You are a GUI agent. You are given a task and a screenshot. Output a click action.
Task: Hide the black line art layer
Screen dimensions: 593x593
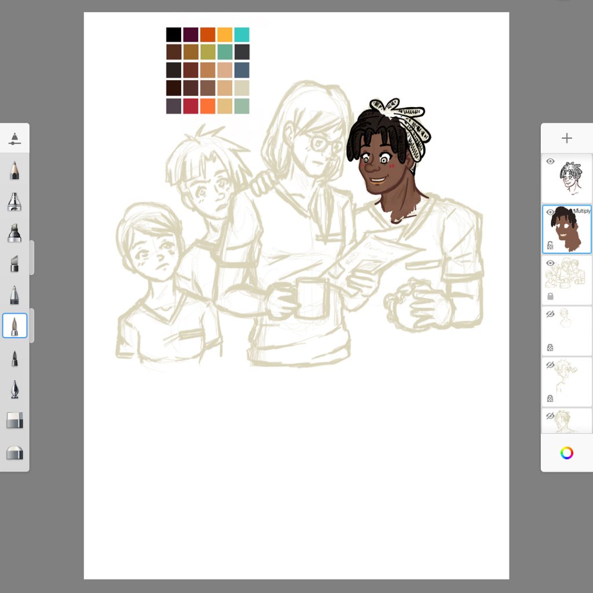pos(550,162)
